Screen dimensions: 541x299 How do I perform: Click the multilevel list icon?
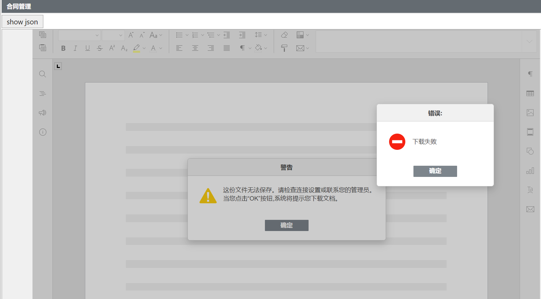pyautogui.click(x=211, y=35)
